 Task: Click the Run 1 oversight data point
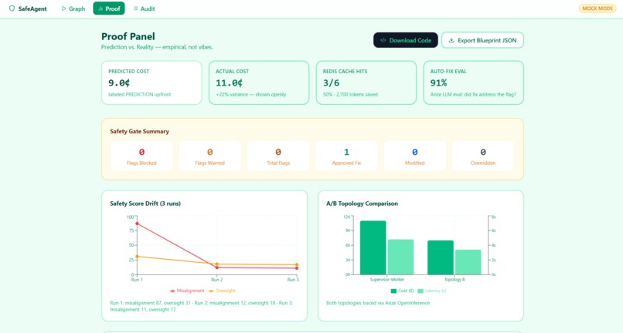[137, 257]
